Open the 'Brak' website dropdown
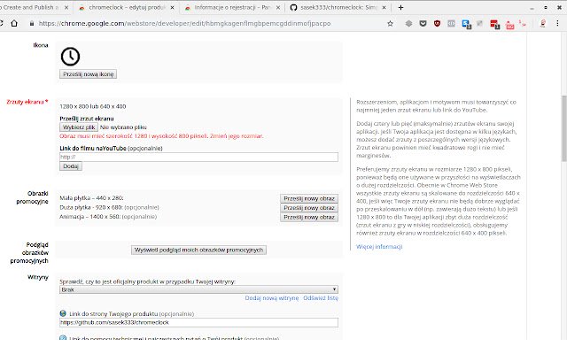Image resolution: width=567 pixels, height=354 pixels. 198,289
